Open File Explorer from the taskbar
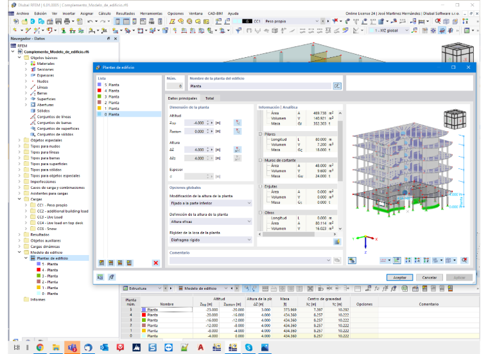Screen dimensions: 488x354 [56, 347]
